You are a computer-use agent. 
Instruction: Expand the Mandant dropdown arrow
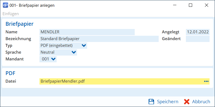pos(53,59)
